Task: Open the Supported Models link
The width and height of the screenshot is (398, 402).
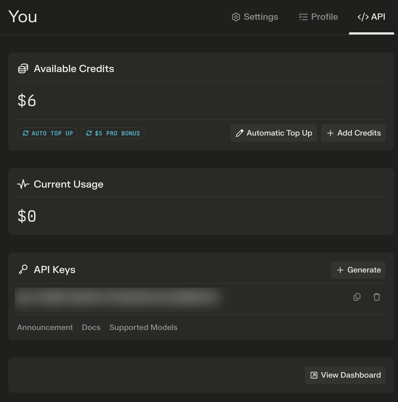Action: pos(143,328)
